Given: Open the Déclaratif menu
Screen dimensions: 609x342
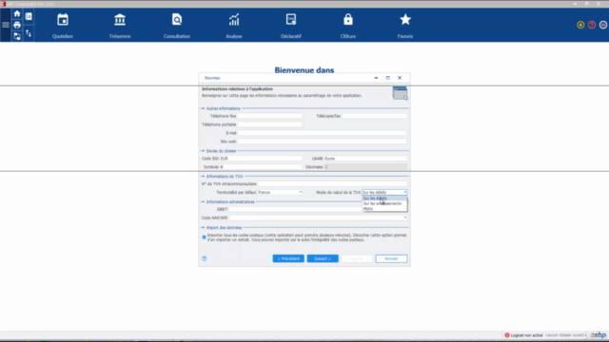Looking at the screenshot, I should click(x=291, y=26).
